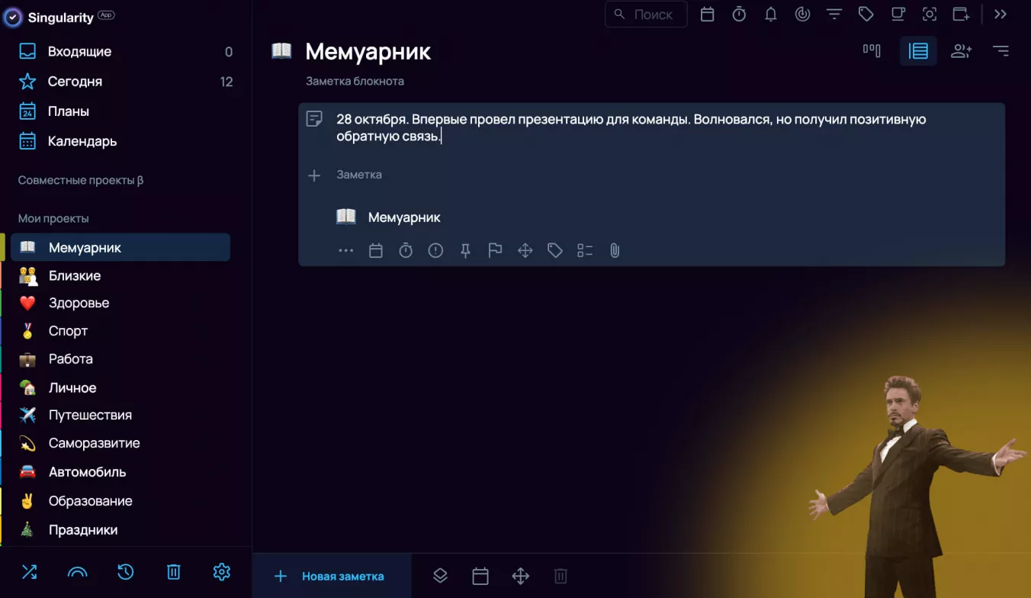The height and width of the screenshot is (598, 1031).
Task: Expand the double chevron panel toggle
Action: (x=1000, y=14)
